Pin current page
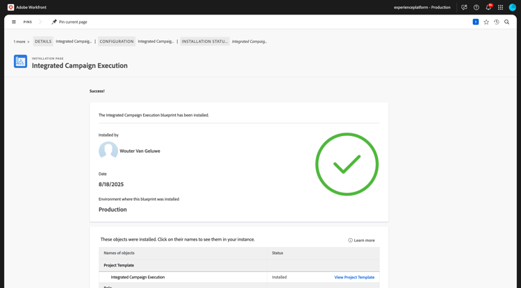Screen dimensions: 521x288 pyautogui.click(x=69, y=22)
